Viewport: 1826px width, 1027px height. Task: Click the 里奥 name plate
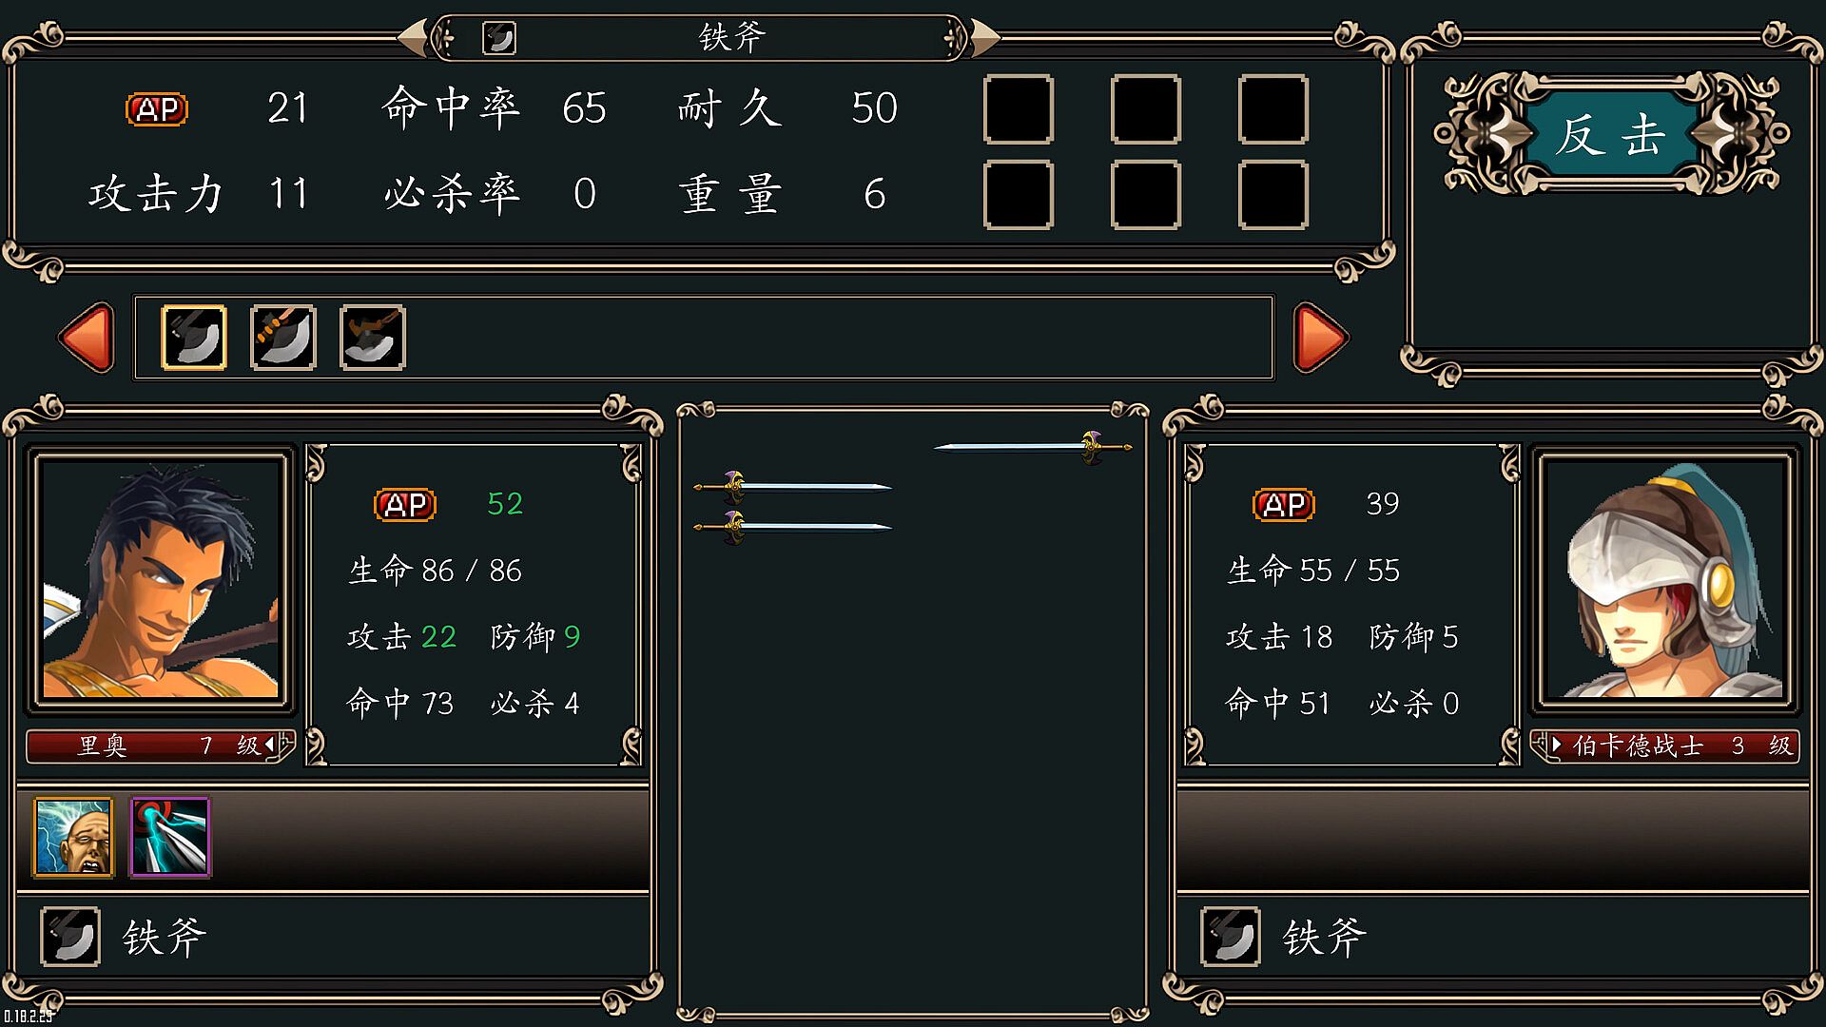[x=160, y=746]
